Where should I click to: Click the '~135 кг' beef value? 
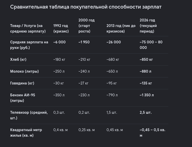pos(146,83)
